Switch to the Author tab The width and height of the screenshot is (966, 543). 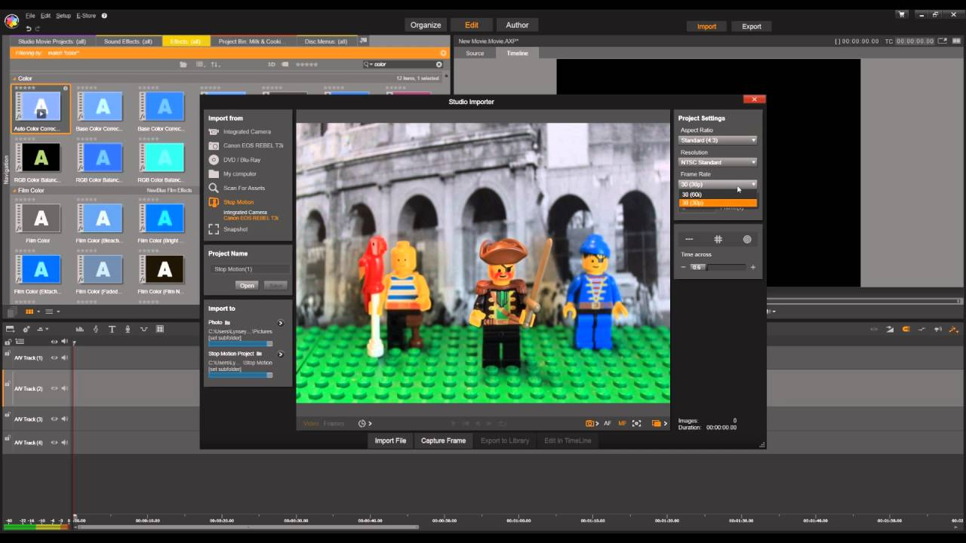point(517,25)
